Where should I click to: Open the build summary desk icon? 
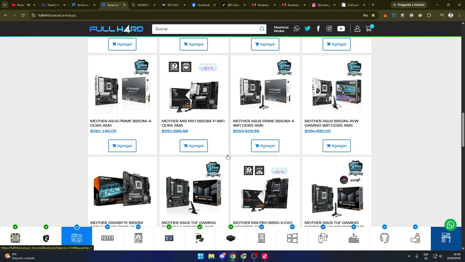click(x=446, y=238)
